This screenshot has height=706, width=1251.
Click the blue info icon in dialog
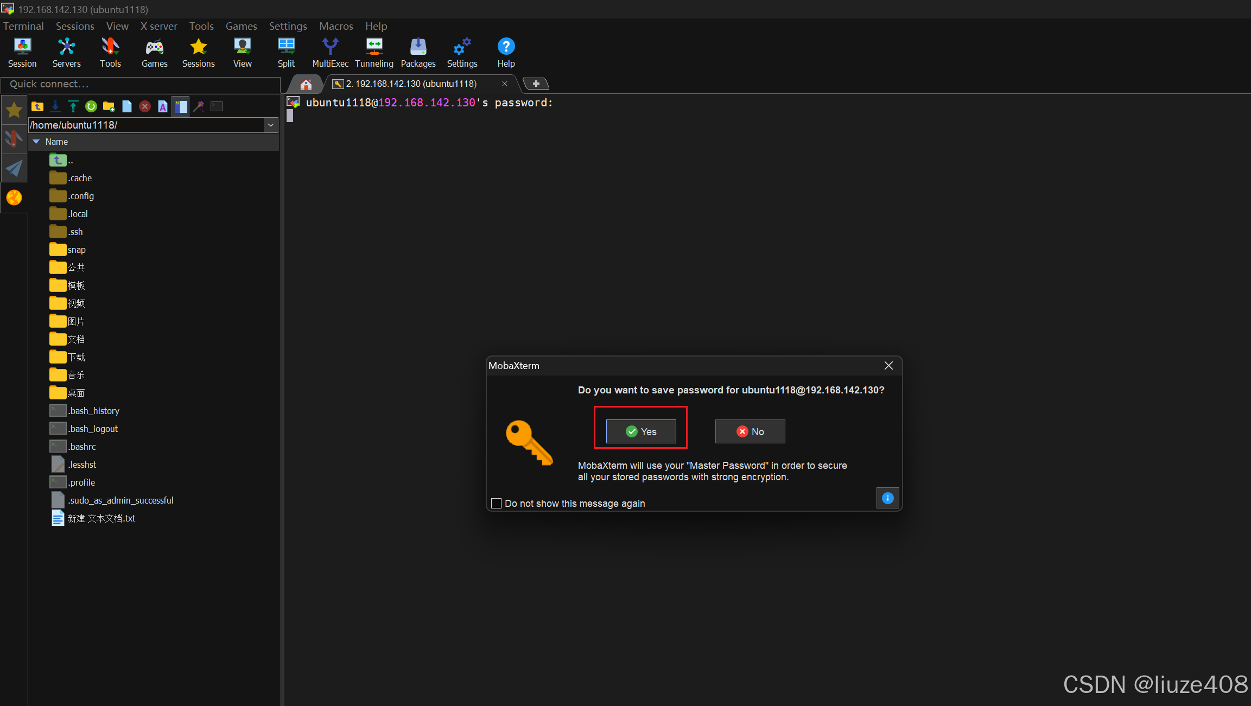coord(888,498)
